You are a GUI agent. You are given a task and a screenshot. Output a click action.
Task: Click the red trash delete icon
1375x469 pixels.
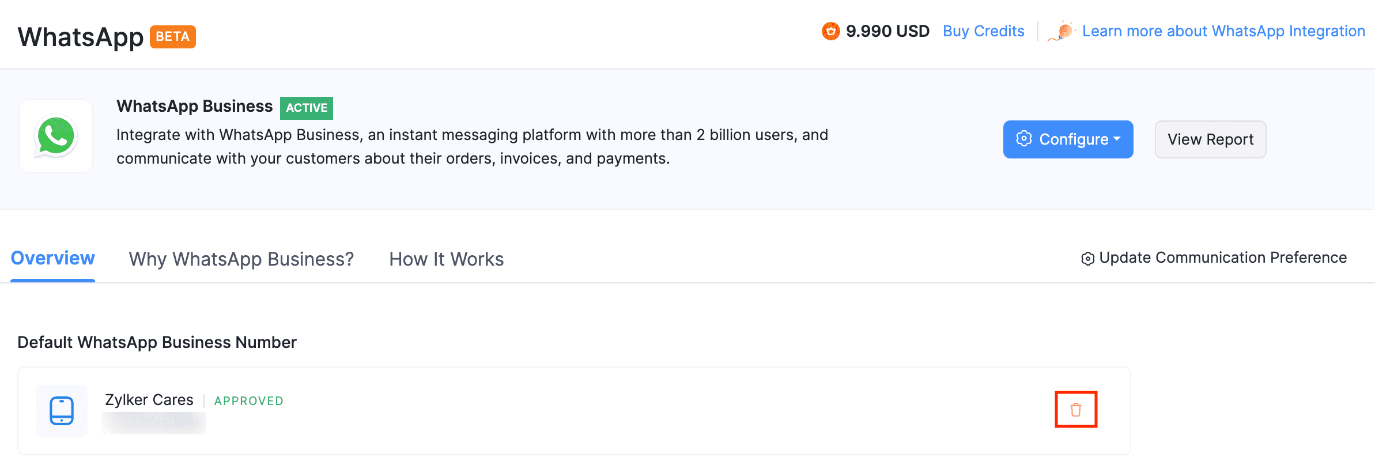(1075, 410)
